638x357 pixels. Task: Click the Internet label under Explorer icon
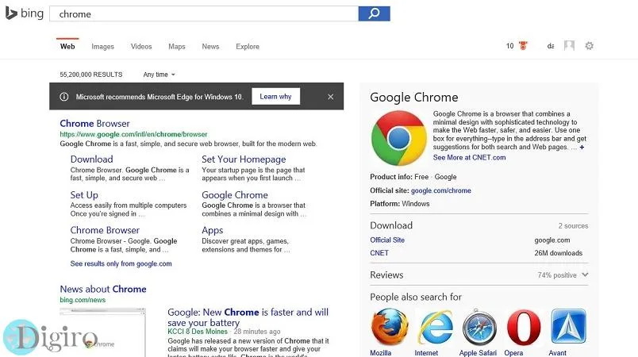coord(426,353)
